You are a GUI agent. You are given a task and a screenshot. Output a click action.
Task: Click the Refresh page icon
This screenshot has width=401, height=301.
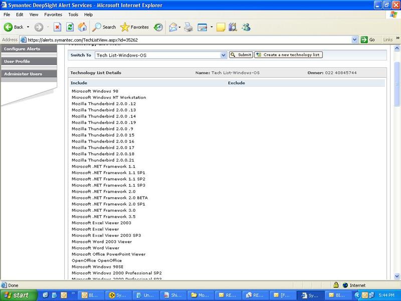[x=70, y=27]
